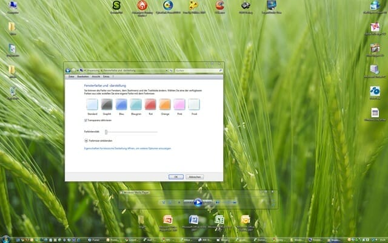Image resolution: width=388 pixels, height=243 pixels.
Task: Open the green S icon on desktop
Action: point(116,6)
